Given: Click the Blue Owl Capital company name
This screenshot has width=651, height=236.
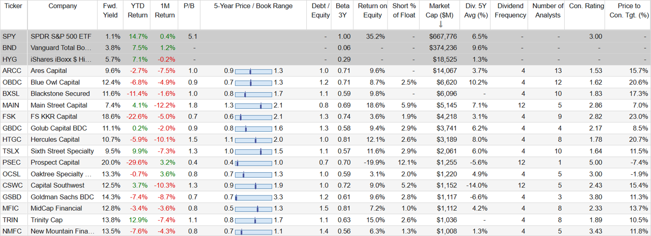Looking at the screenshot, I should coord(55,82).
